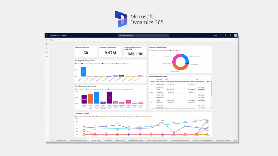This screenshot has width=278, height=156.
Task: Open the Workspaces icon in sidebar
Action: [46, 56]
